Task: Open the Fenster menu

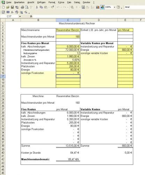Action: pyautogui.click(x=86, y=2)
